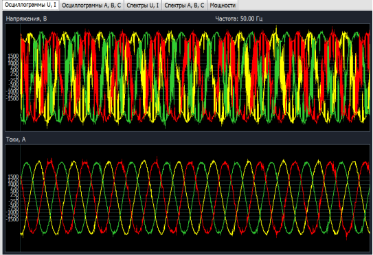373x255 pixels.
Task: Click the first green peak in currents chart
Action: click(27, 164)
